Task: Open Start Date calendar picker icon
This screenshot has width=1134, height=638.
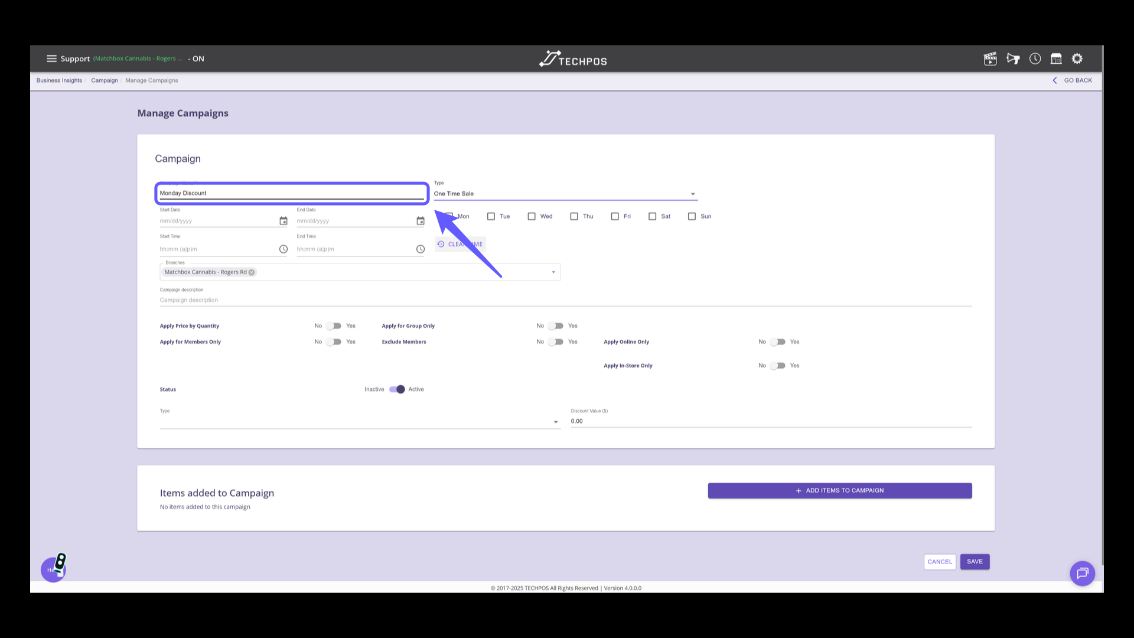Action: point(283,221)
